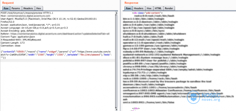Click the request scrollbar up arrow
The image size is (236, 111).
[x=116, y=13]
